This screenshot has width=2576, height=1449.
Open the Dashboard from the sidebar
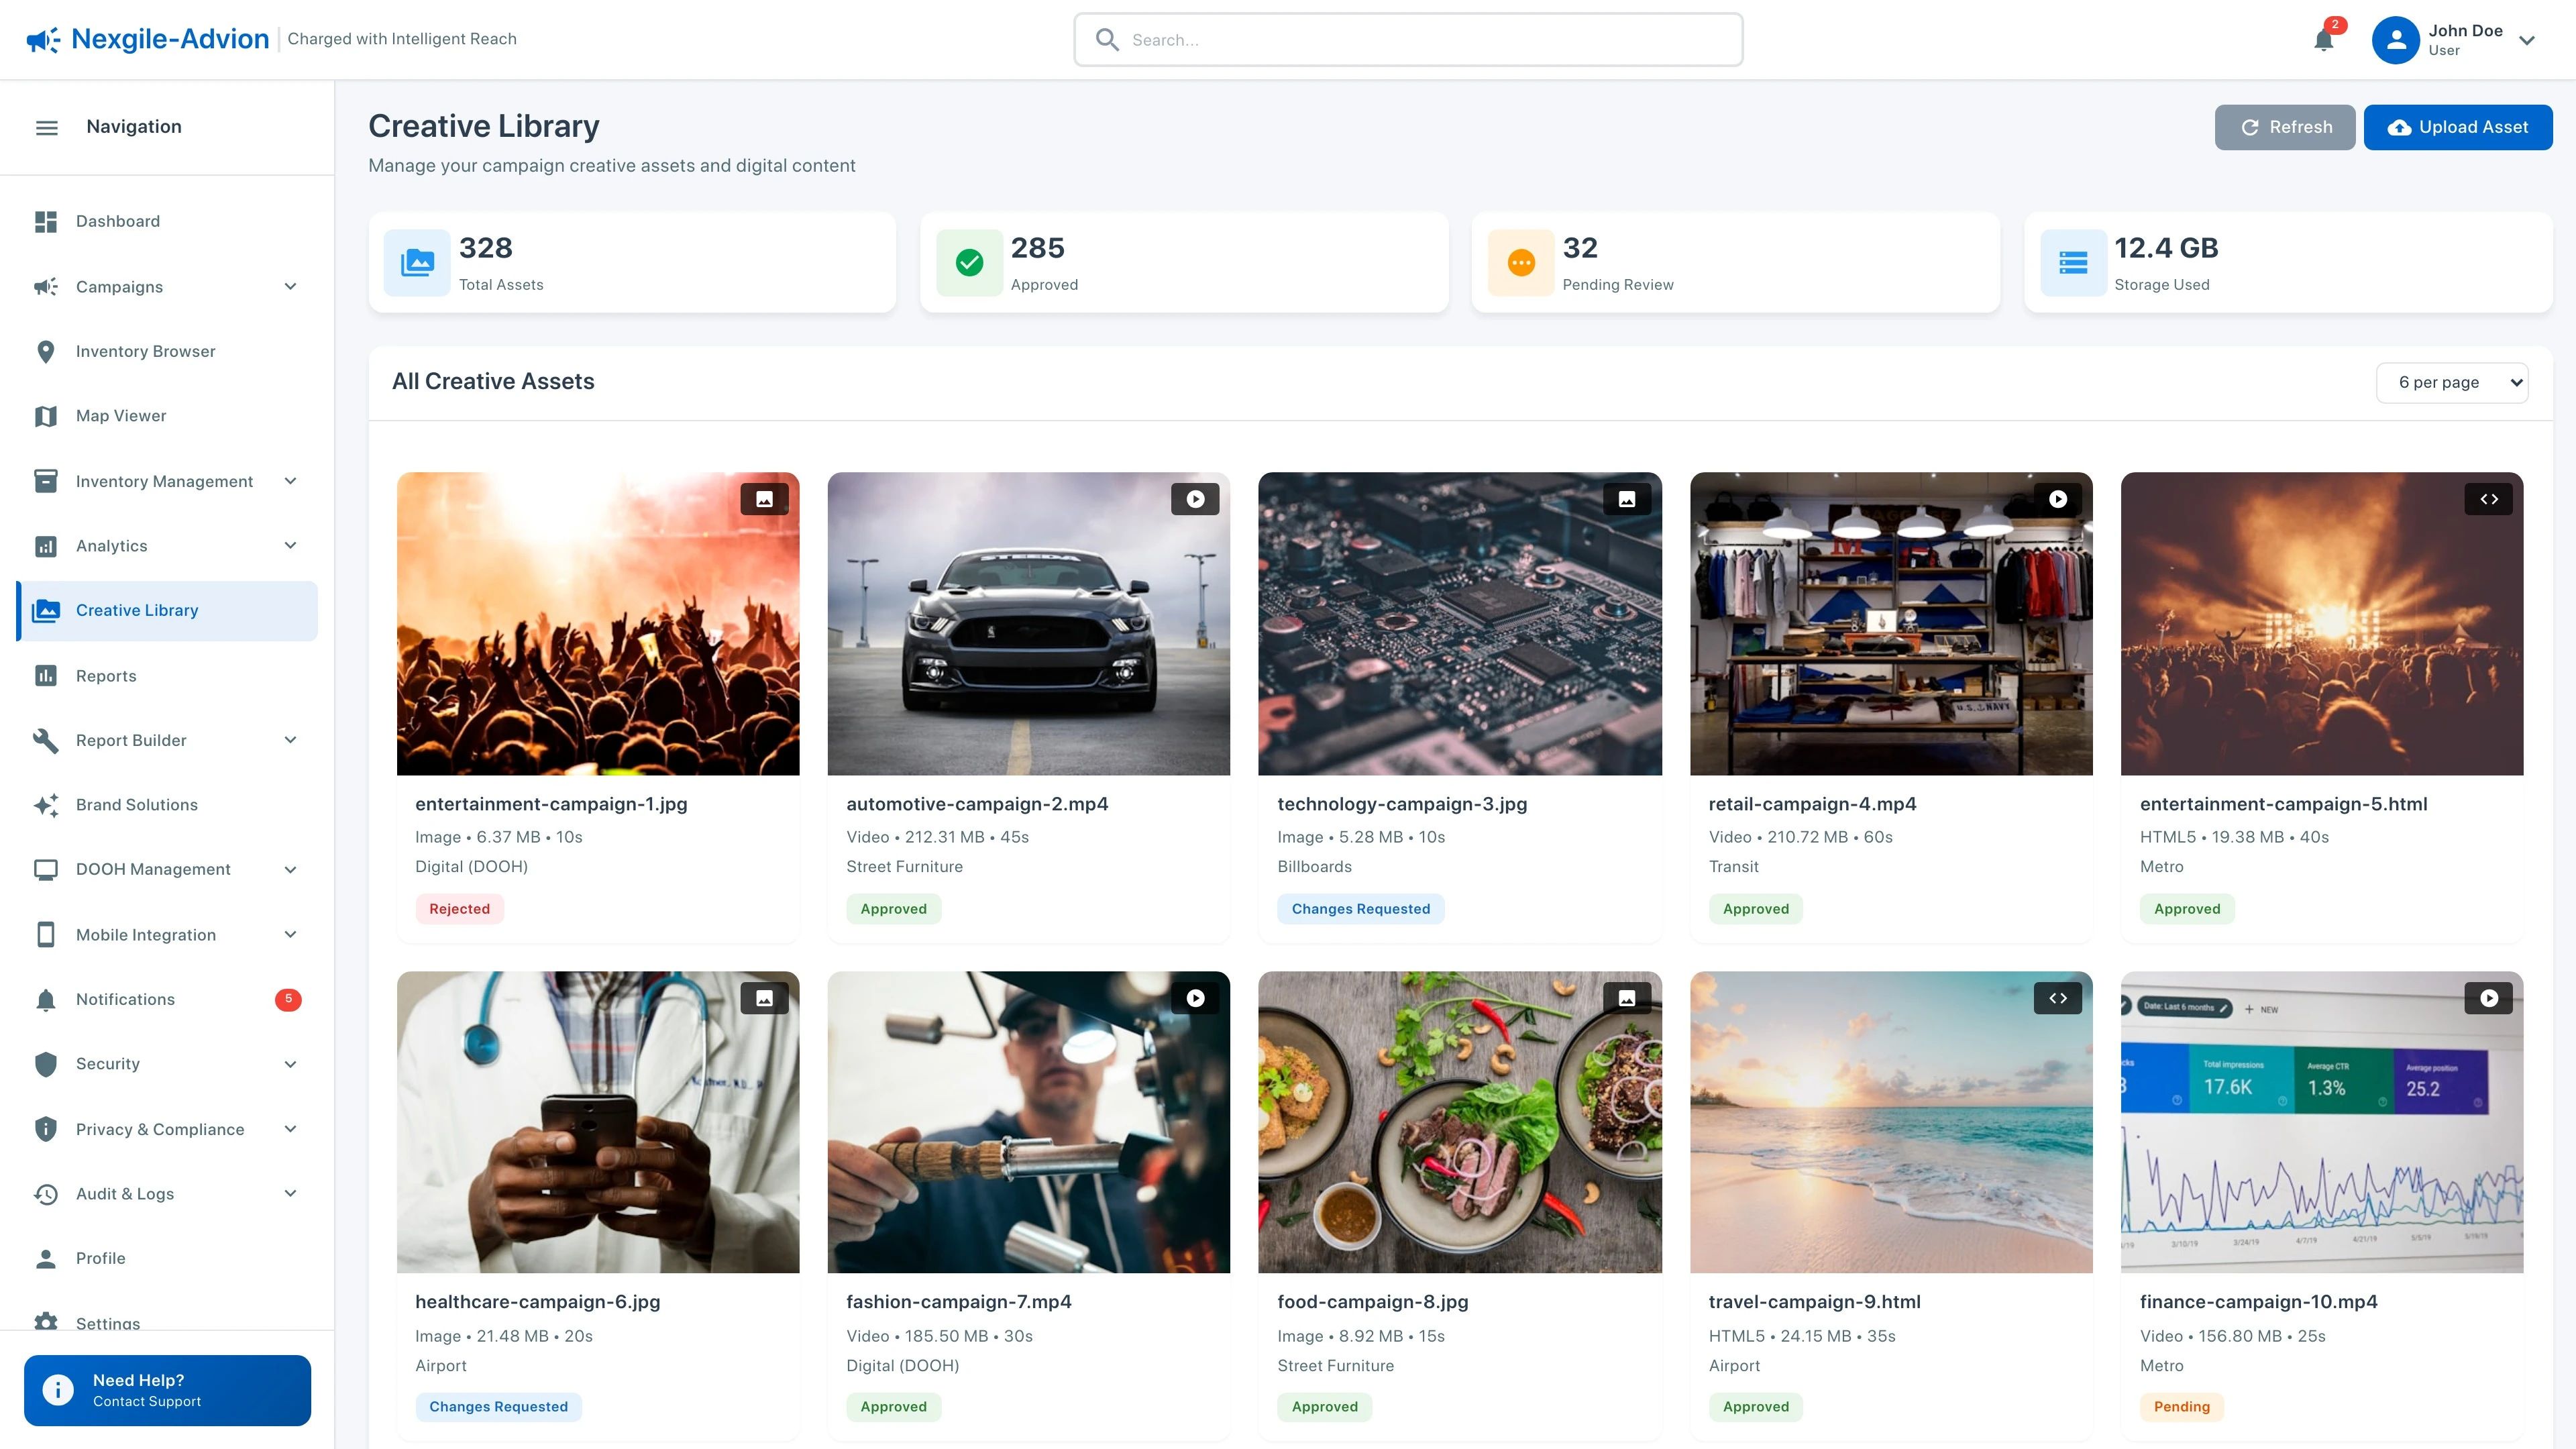(117, 221)
